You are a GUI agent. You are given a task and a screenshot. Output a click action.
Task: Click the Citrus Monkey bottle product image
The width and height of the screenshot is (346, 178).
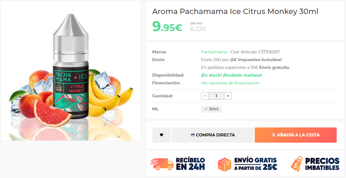click(x=71, y=71)
